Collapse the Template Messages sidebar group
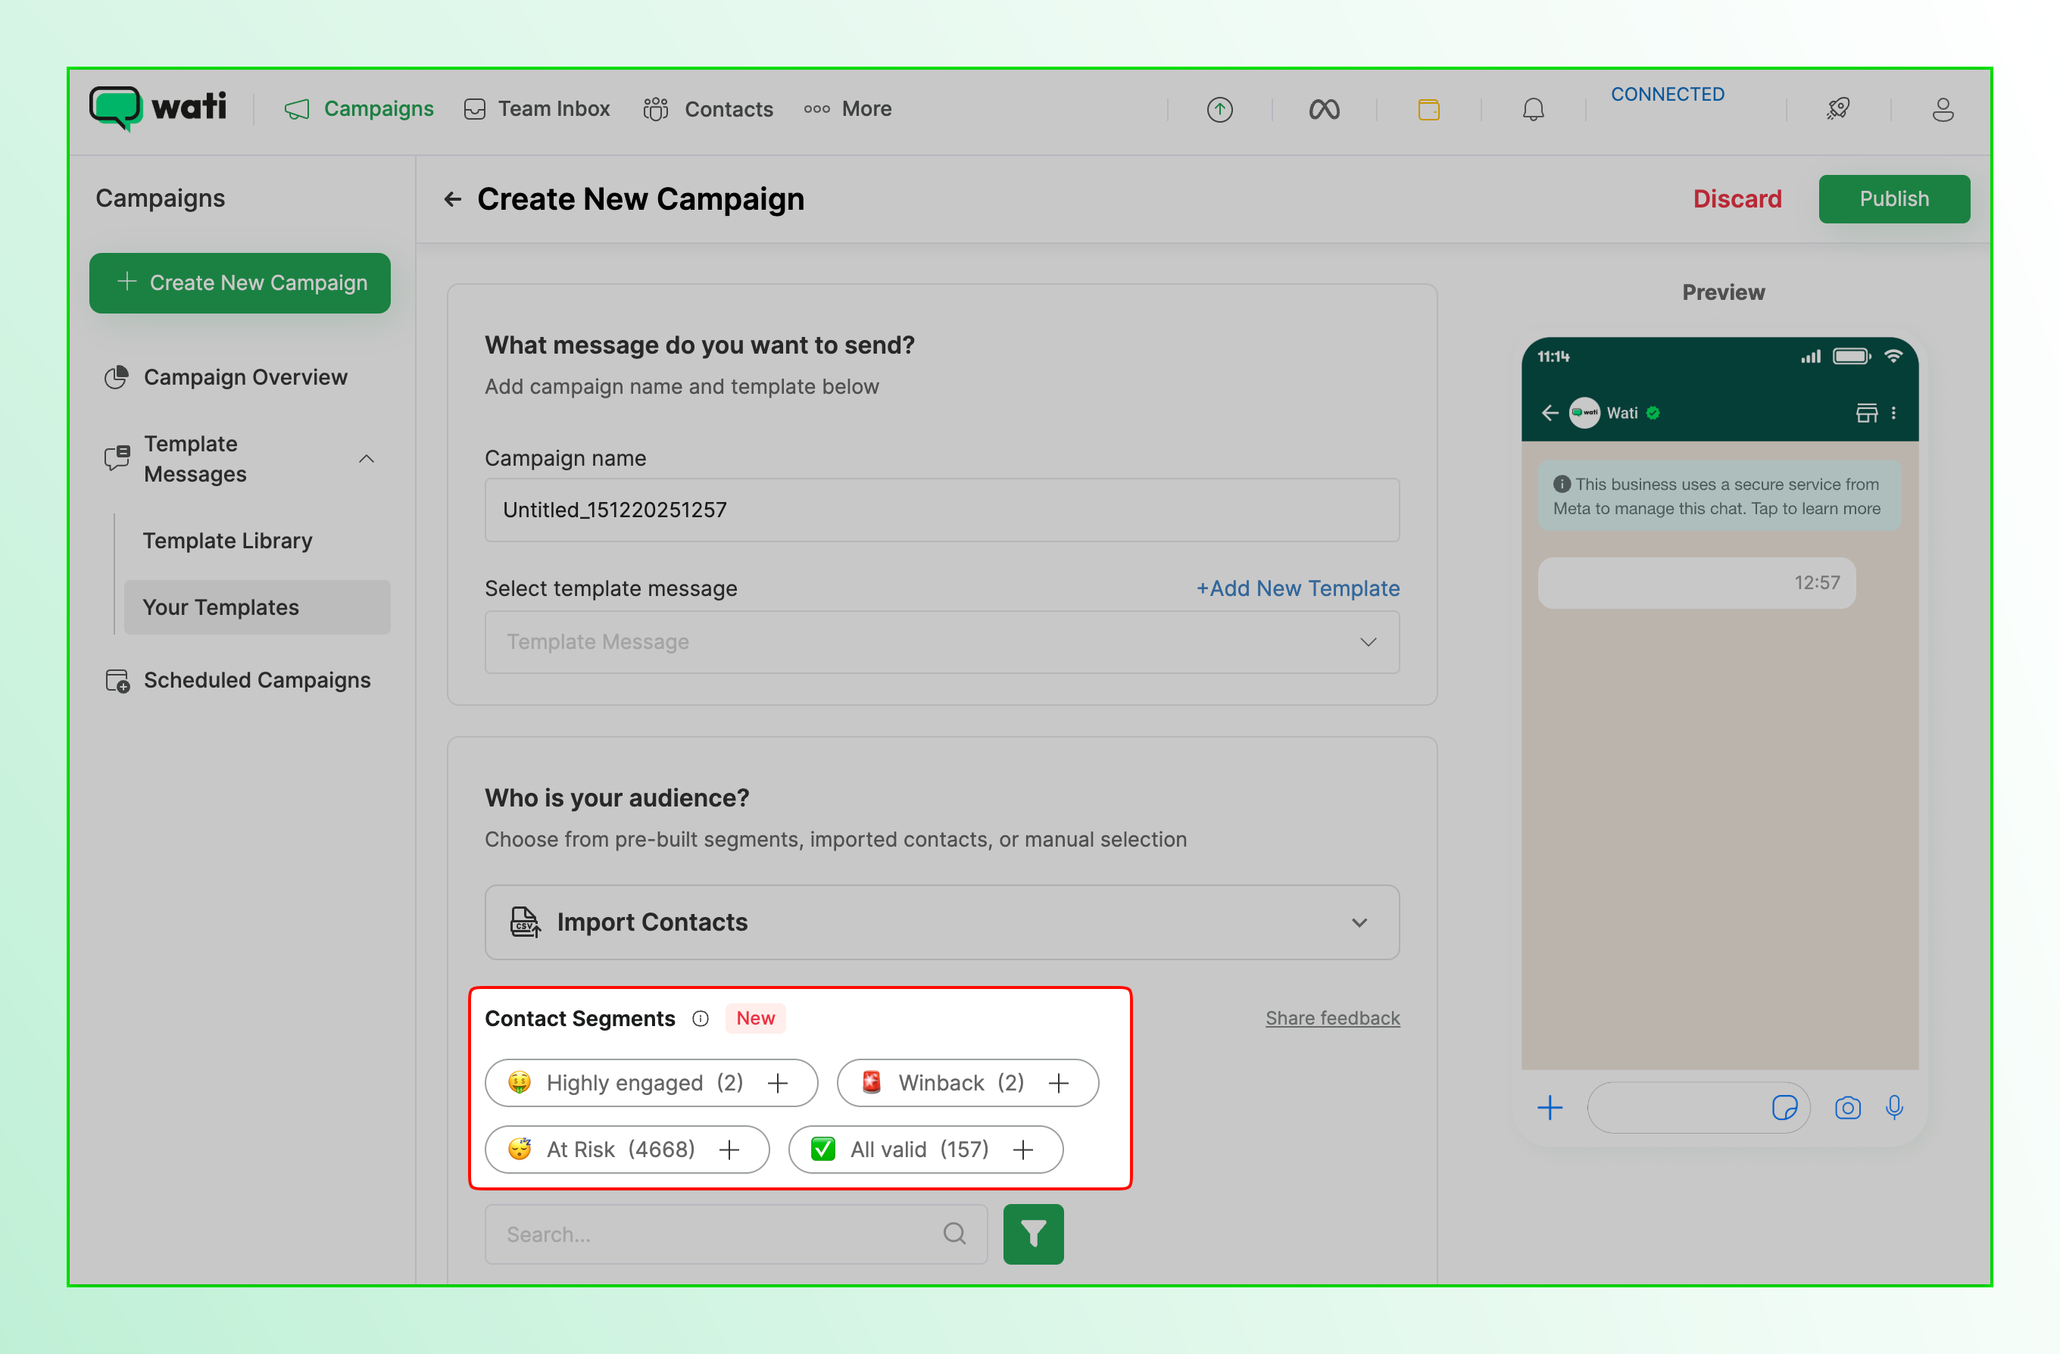 [367, 459]
